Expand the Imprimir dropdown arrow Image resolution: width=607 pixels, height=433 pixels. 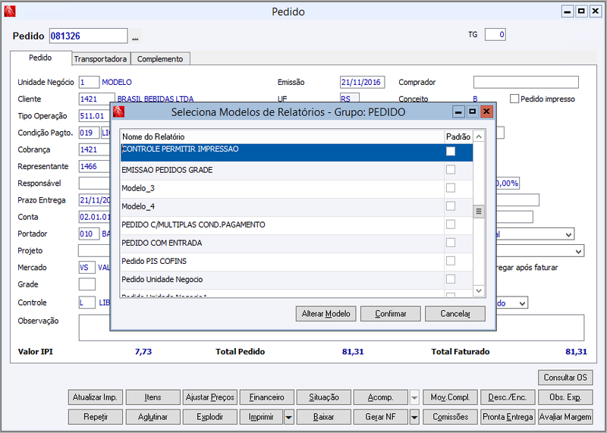(289, 417)
